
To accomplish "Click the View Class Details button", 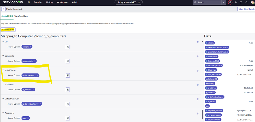I will (x=246, y=9).
